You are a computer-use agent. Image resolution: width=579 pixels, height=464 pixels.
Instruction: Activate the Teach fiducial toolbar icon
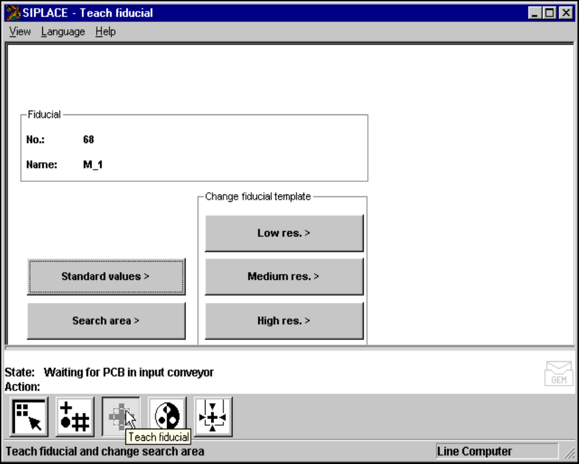tap(121, 417)
